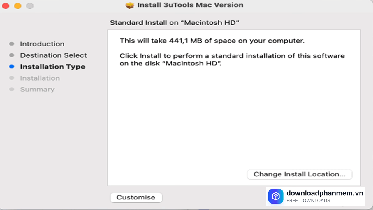Click the grey bullet beside Introduction
The image size is (373, 210).
(x=12, y=44)
